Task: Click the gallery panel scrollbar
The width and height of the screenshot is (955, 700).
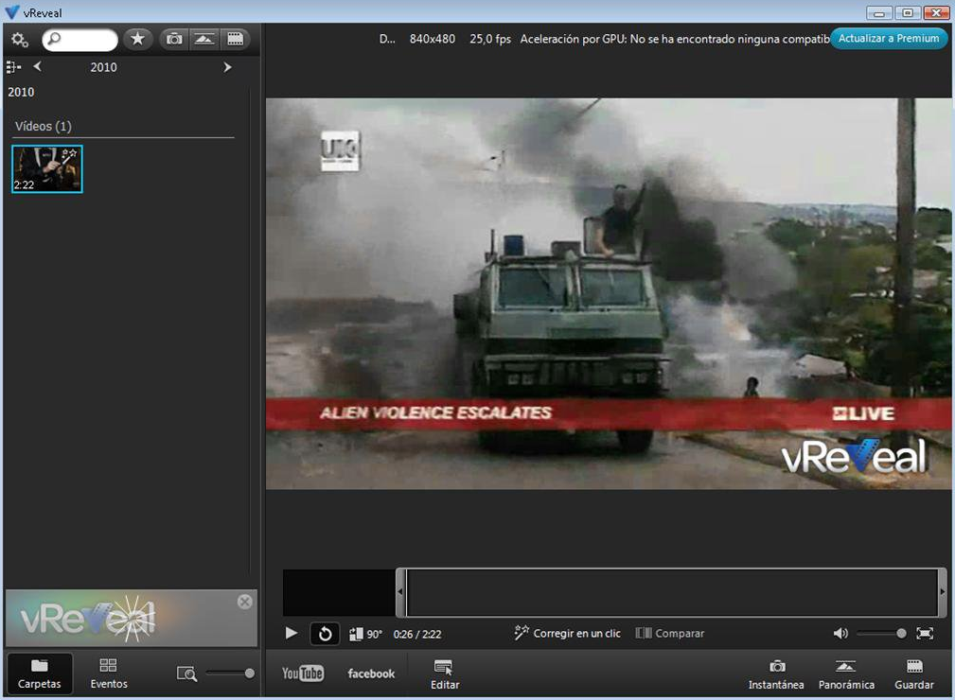Action: coord(250,332)
